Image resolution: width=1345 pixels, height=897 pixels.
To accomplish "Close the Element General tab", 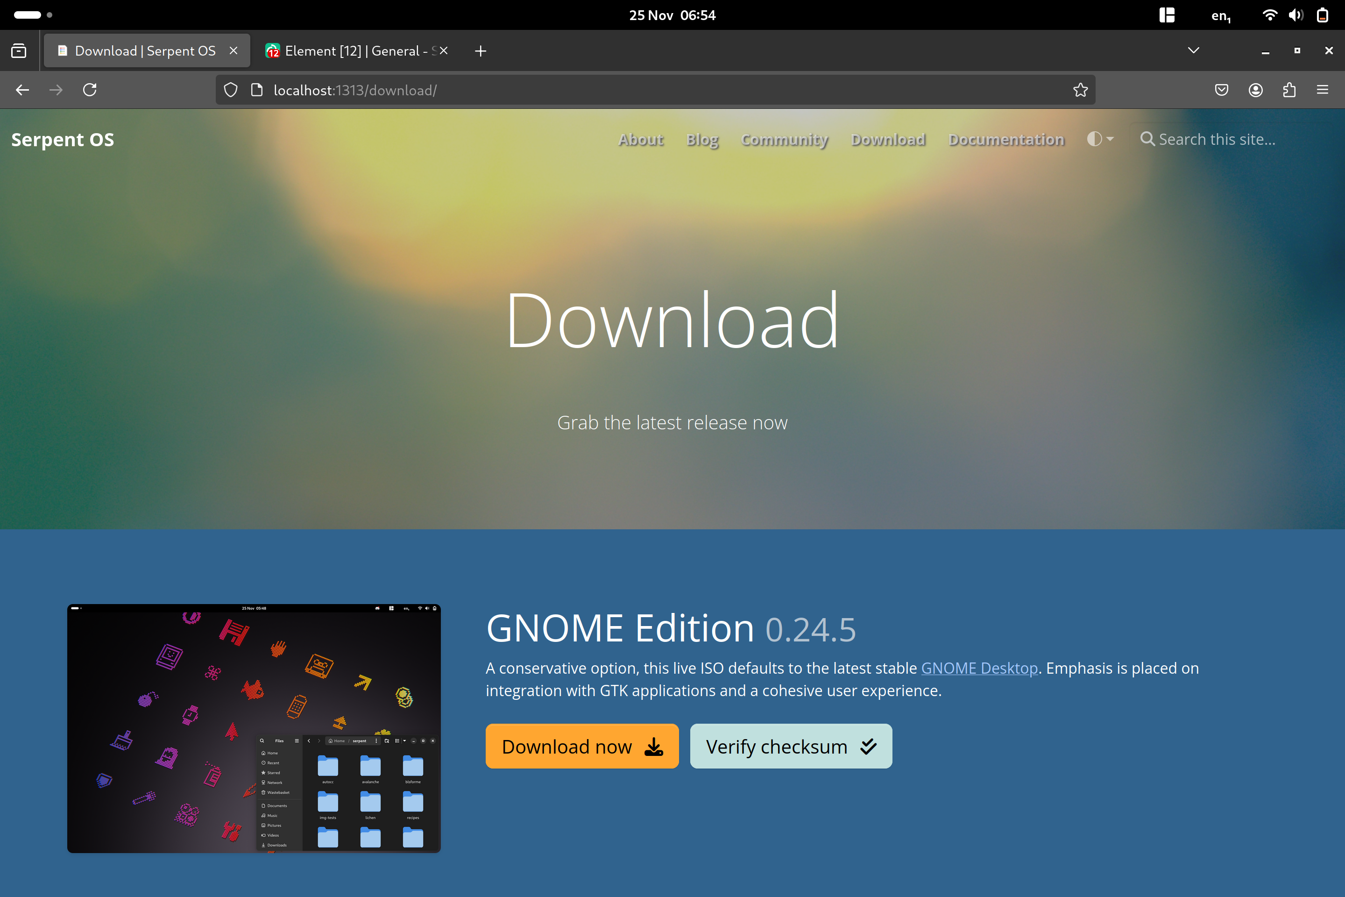I will click(443, 50).
